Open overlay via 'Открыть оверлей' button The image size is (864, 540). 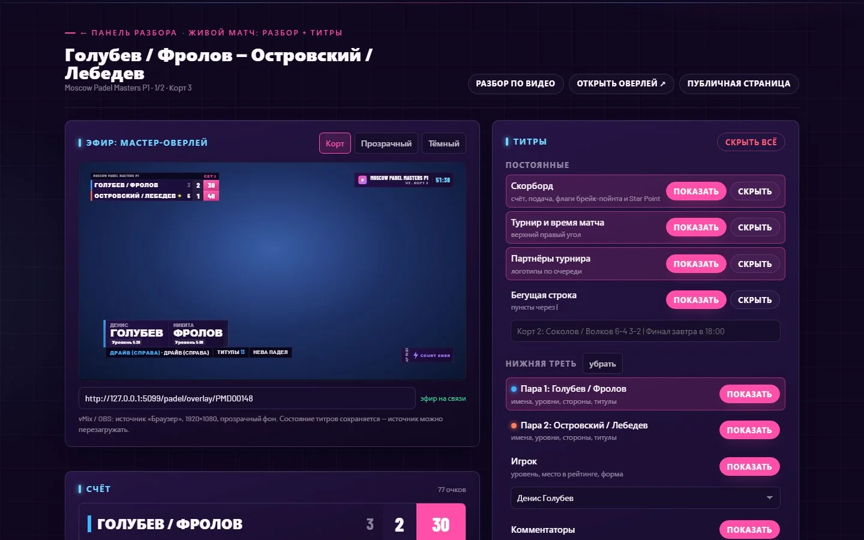coord(621,83)
